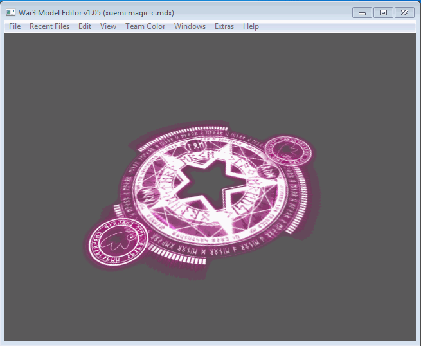
Task: Maximize the War3 Model Editor window
Action: click(x=383, y=13)
